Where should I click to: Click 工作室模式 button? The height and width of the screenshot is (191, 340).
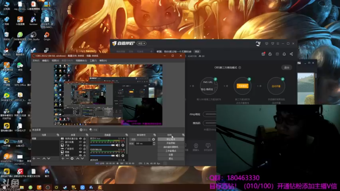point(171,151)
